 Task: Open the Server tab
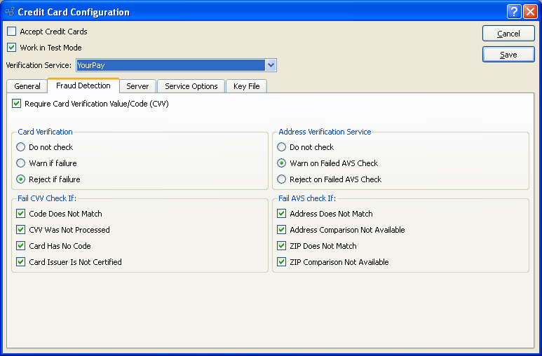click(x=137, y=86)
